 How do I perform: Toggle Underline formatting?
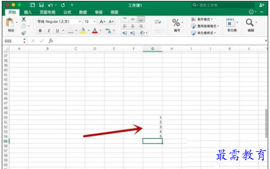pyautogui.click(x=57, y=31)
